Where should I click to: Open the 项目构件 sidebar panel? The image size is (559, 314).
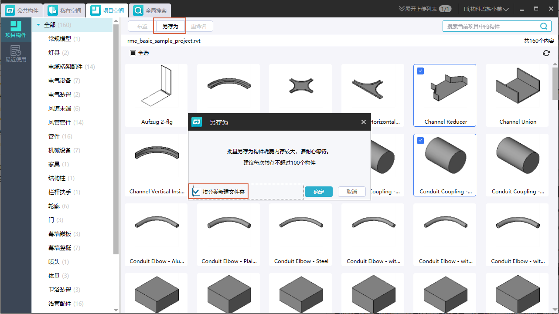pos(16,30)
